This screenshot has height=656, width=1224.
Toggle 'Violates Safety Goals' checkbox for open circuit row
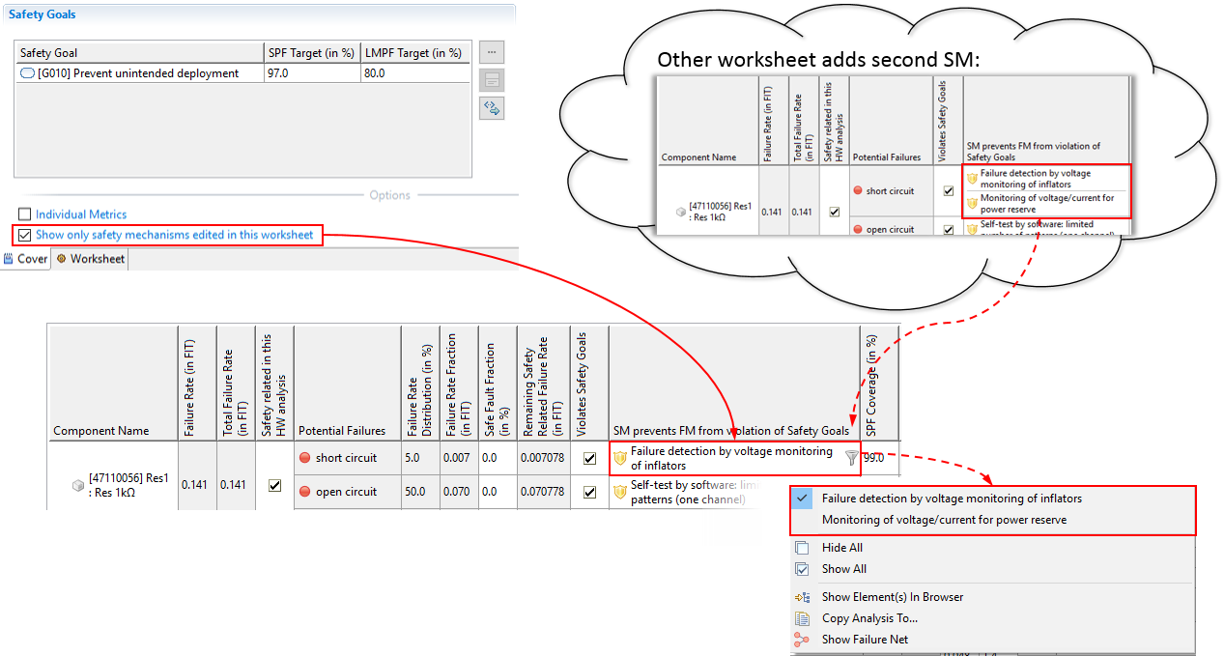click(x=589, y=492)
